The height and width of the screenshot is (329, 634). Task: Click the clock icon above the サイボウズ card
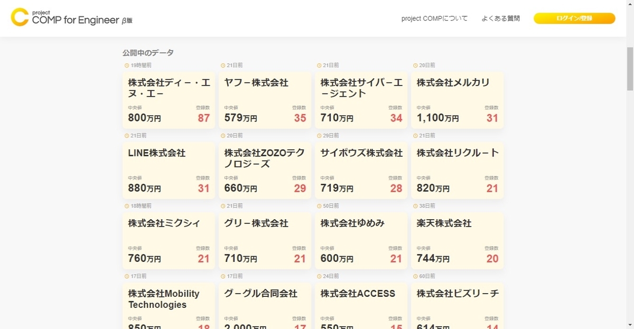click(319, 136)
